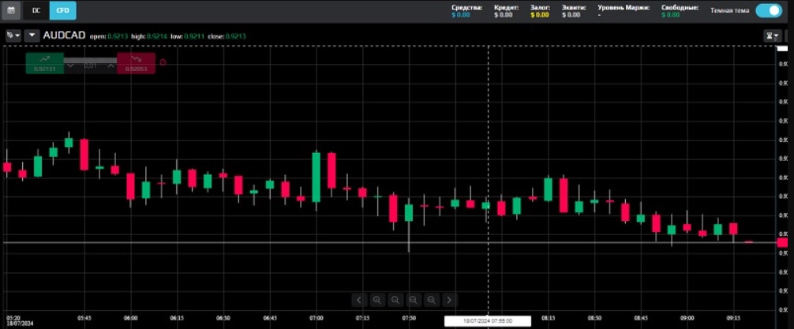Pan chart right with the forward arrow
Viewport: 794px width, 329px height.
(450, 300)
